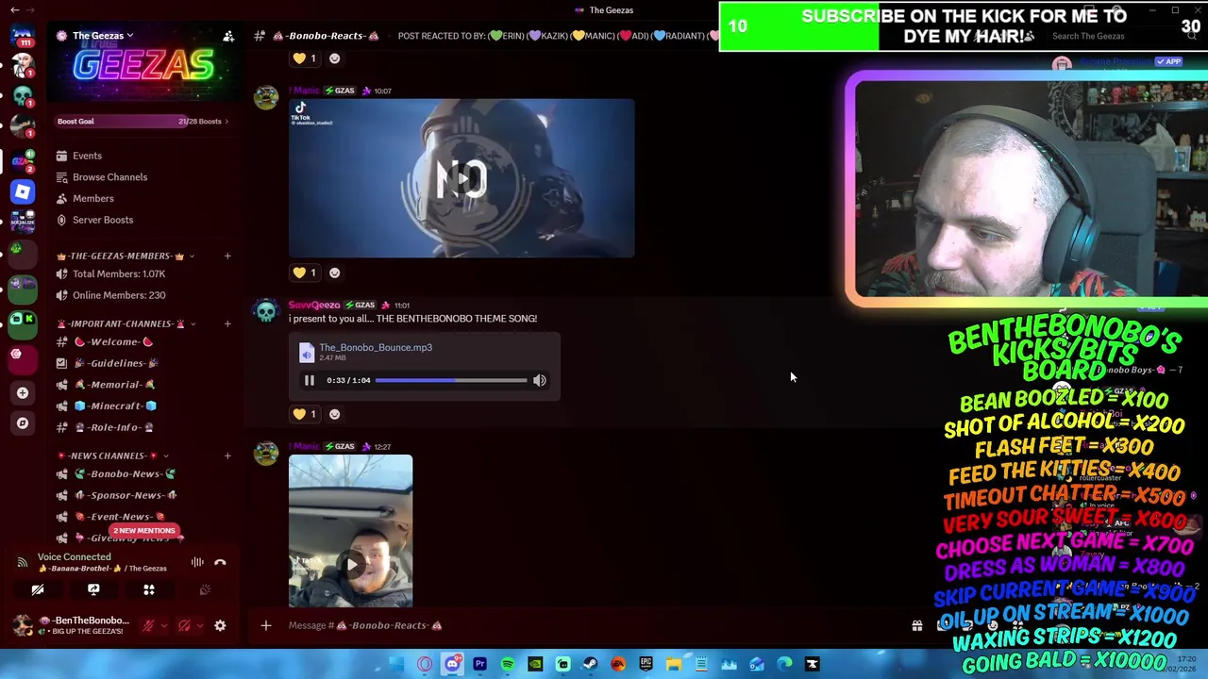Collapse IMPORTANT-CHANNELS category
This screenshot has height=679, width=1208.
coord(125,323)
